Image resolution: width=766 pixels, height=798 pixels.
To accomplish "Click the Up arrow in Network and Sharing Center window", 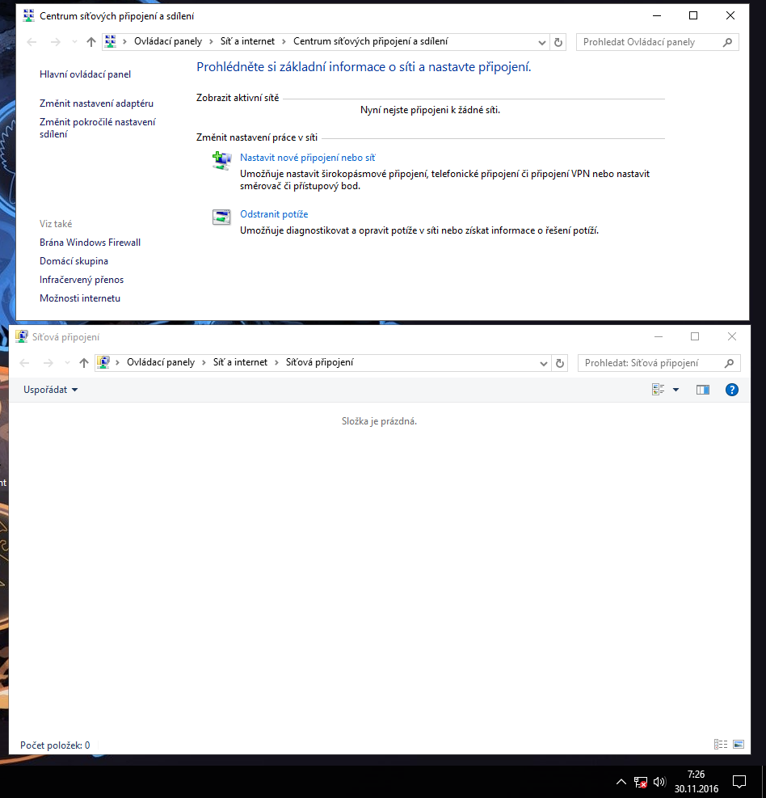I will 91,42.
